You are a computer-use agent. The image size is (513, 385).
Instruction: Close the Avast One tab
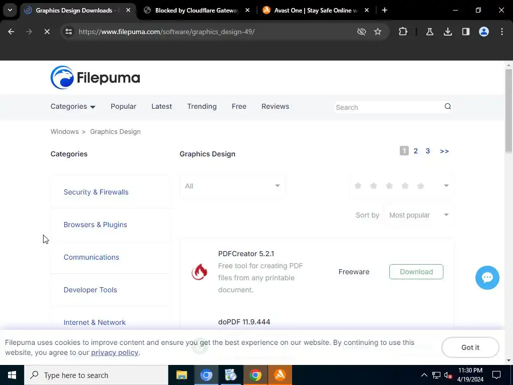[x=366, y=10]
